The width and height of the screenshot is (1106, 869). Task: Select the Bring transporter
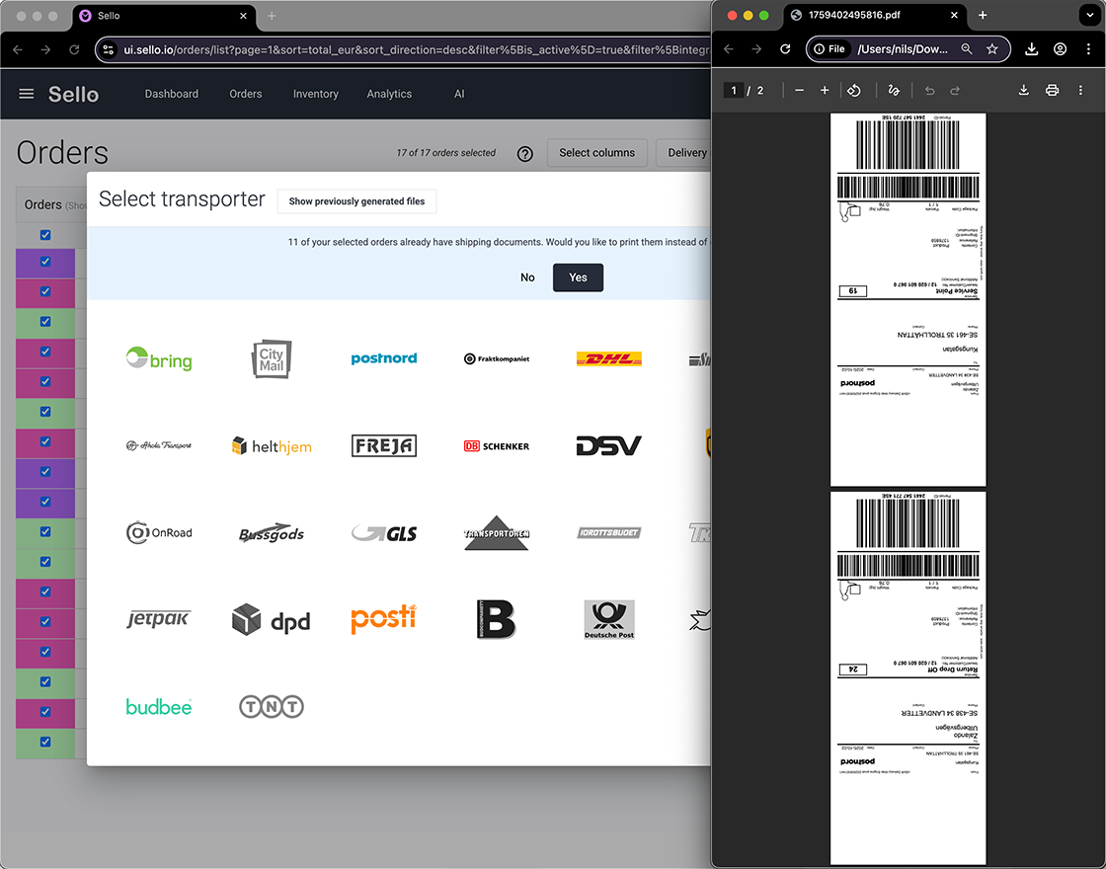[158, 358]
